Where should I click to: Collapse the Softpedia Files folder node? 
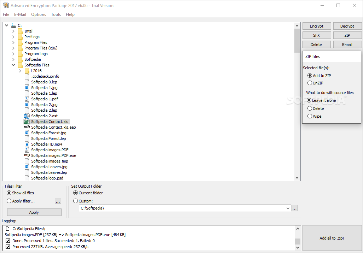[13, 65]
